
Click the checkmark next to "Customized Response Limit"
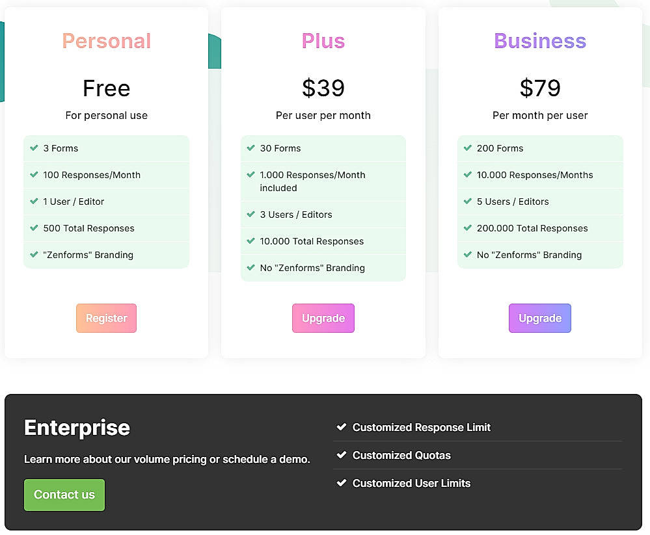point(342,427)
